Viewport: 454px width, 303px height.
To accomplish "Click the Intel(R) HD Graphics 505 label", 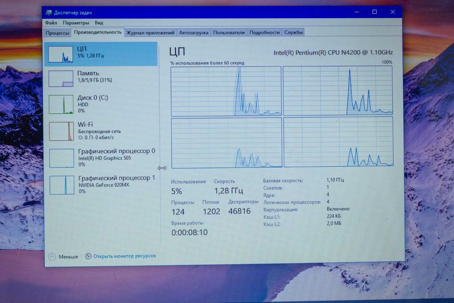I will [x=104, y=158].
